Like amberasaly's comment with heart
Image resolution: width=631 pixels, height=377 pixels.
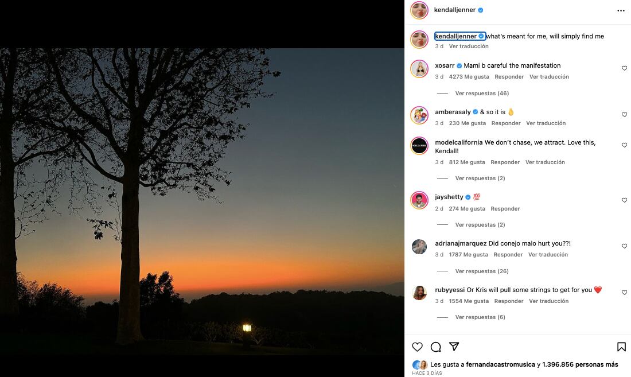[x=624, y=115]
